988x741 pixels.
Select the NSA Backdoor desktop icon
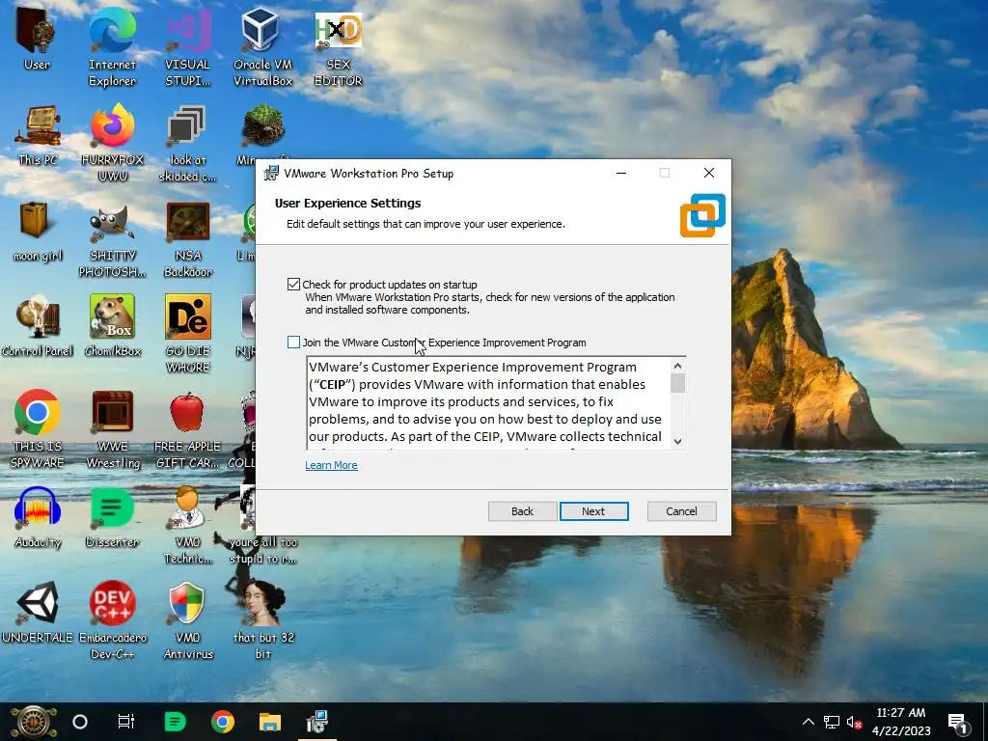[x=188, y=239]
